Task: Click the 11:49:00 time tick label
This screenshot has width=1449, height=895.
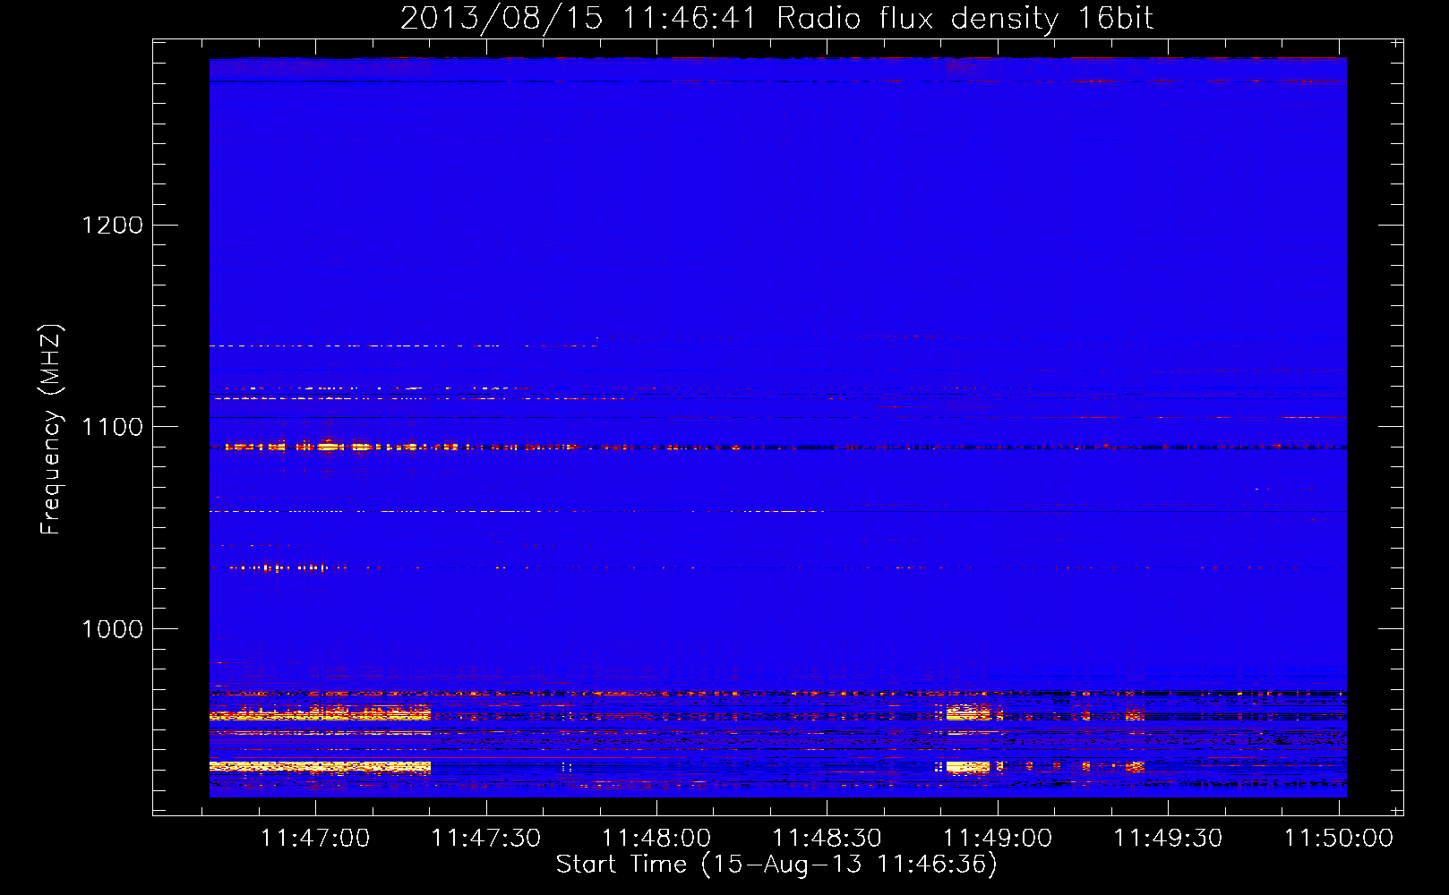Action: (998, 839)
